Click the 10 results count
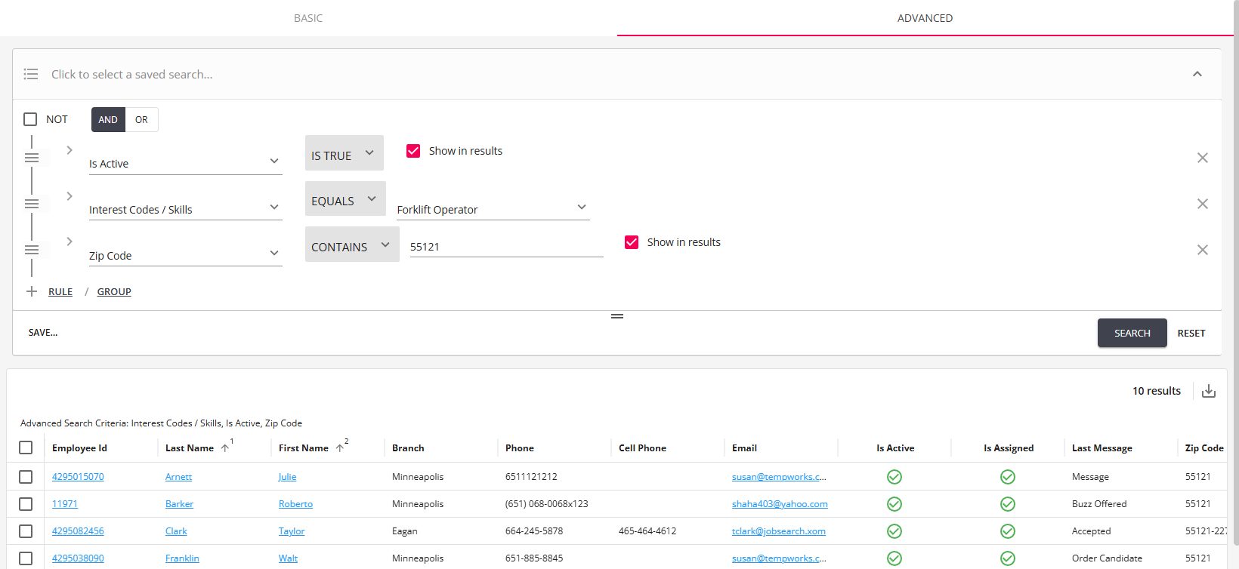This screenshot has height=569, width=1239. point(1157,391)
